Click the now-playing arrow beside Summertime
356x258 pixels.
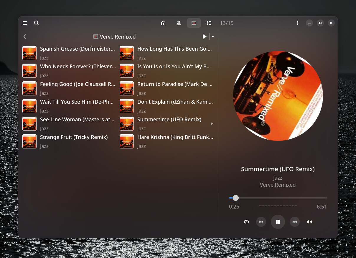point(212,124)
